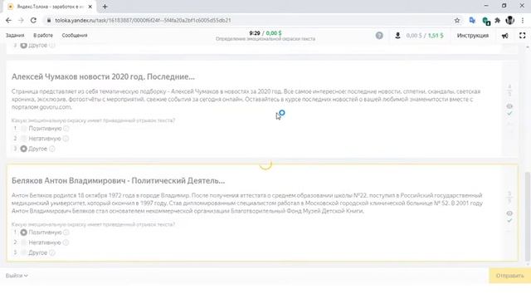Click the account balance 0,00 $ / 1,51 $

click(x=425, y=35)
